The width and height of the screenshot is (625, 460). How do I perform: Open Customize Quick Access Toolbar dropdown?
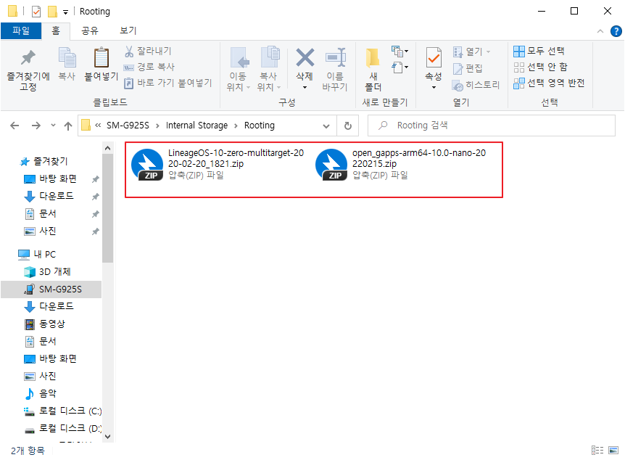click(x=65, y=12)
